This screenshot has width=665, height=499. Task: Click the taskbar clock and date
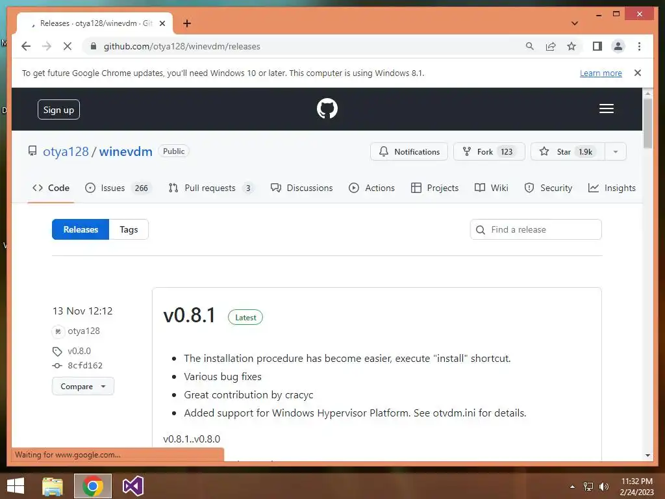pos(636,487)
